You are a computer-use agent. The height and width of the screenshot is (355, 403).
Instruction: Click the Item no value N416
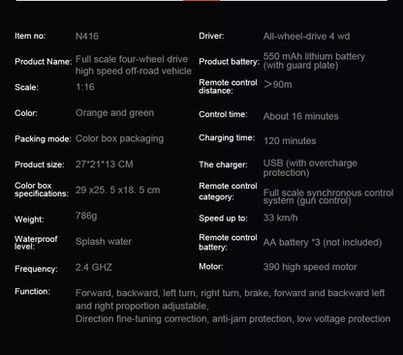(x=87, y=36)
